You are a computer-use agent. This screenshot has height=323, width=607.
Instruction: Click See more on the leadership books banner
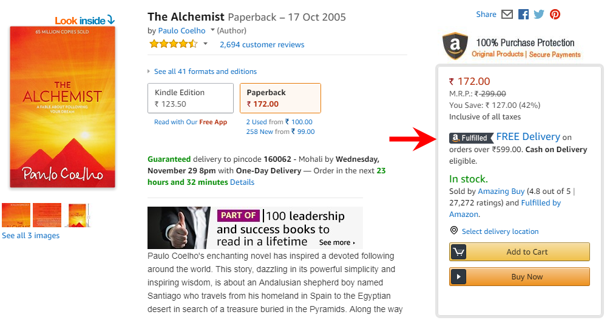tap(337, 242)
